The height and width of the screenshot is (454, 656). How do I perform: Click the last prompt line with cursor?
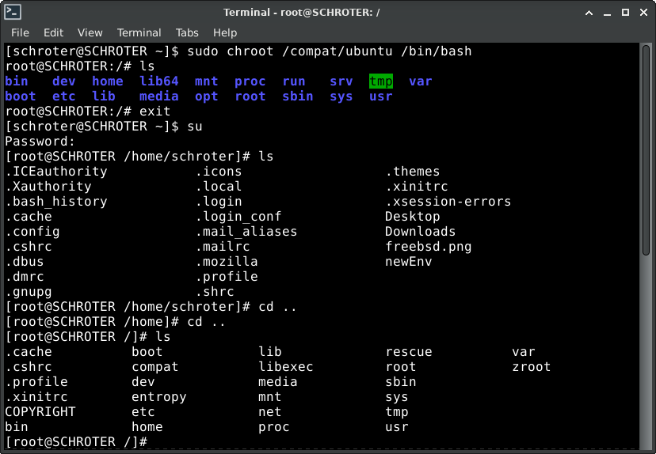[76, 442]
